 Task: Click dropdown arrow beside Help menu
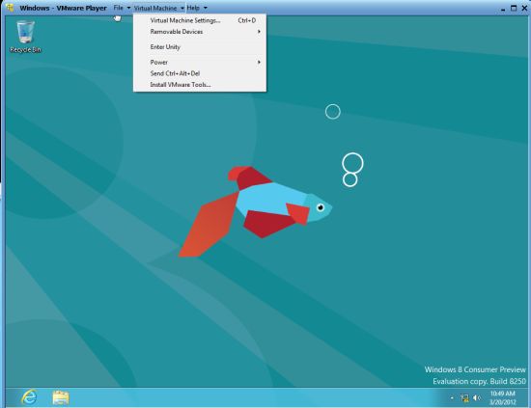[x=206, y=8]
